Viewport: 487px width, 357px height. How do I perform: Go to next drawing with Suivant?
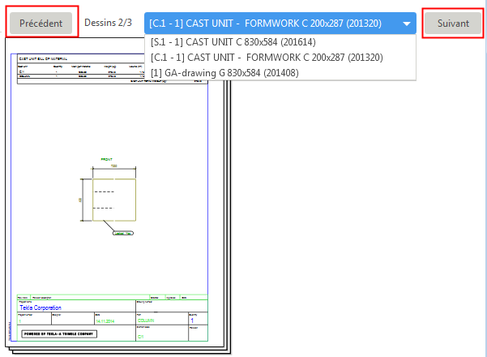click(x=452, y=24)
